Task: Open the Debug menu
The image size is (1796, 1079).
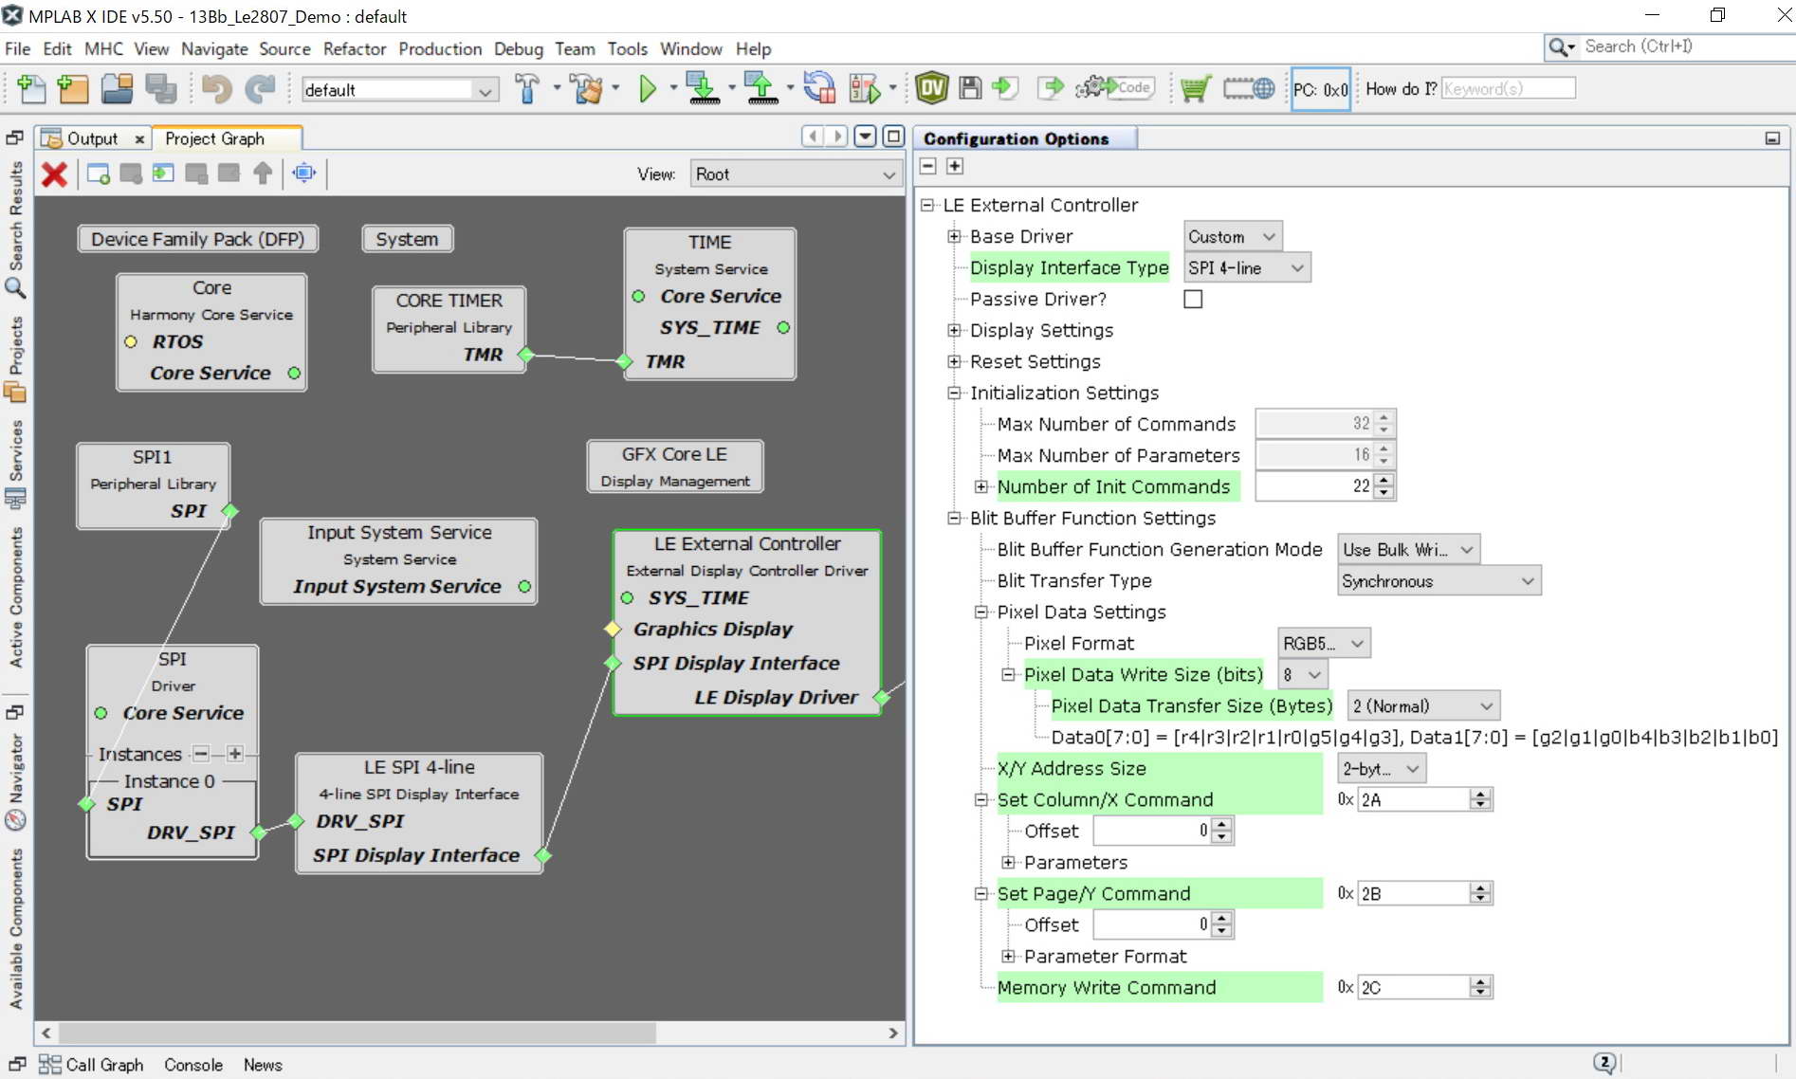Action: tap(518, 48)
